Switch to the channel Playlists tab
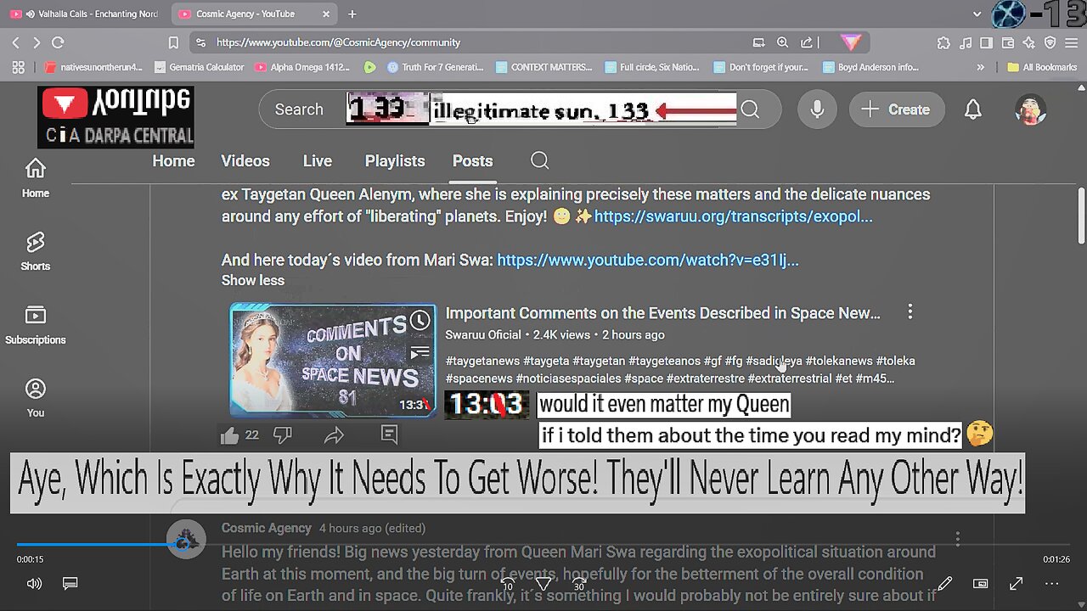Viewport: 1087px width, 611px height. [395, 161]
